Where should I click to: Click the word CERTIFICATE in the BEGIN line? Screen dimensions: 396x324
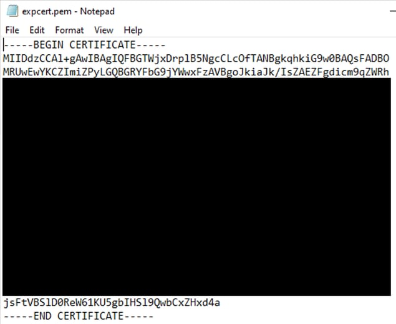pos(102,45)
